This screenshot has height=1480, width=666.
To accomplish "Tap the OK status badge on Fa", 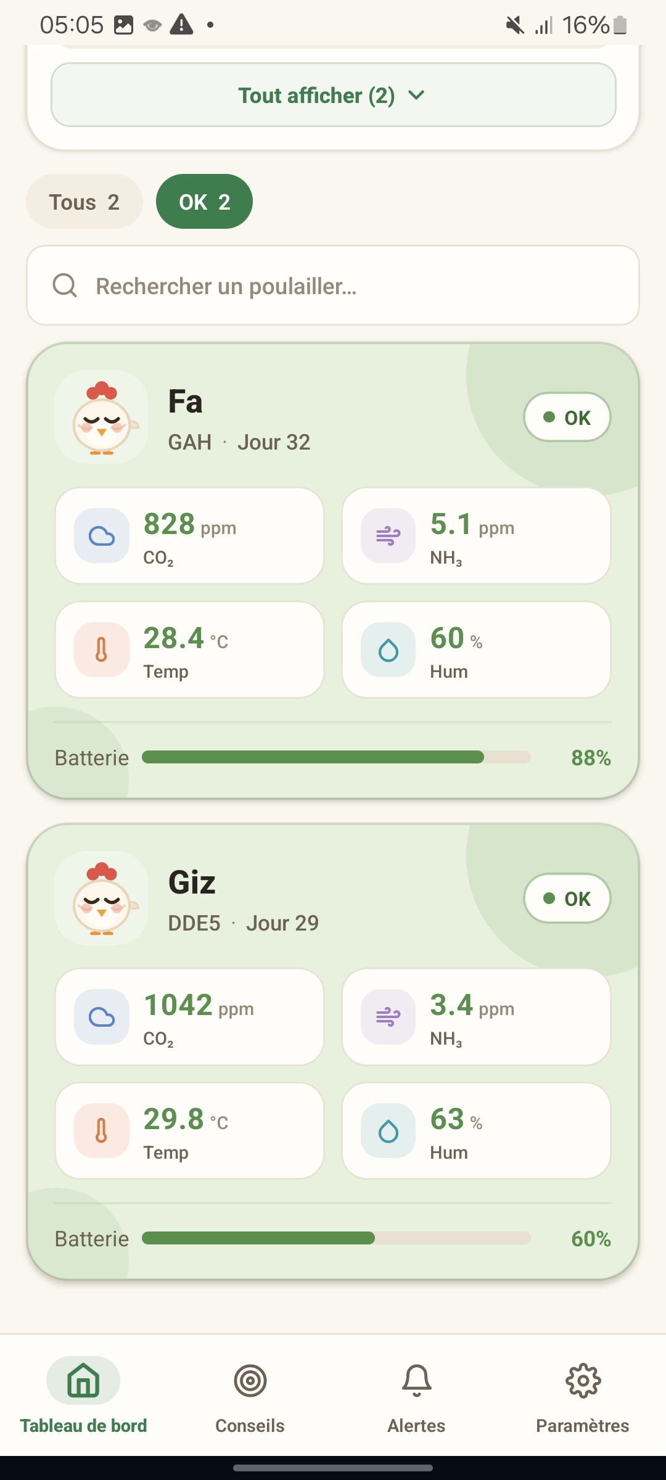I will coord(567,417).
